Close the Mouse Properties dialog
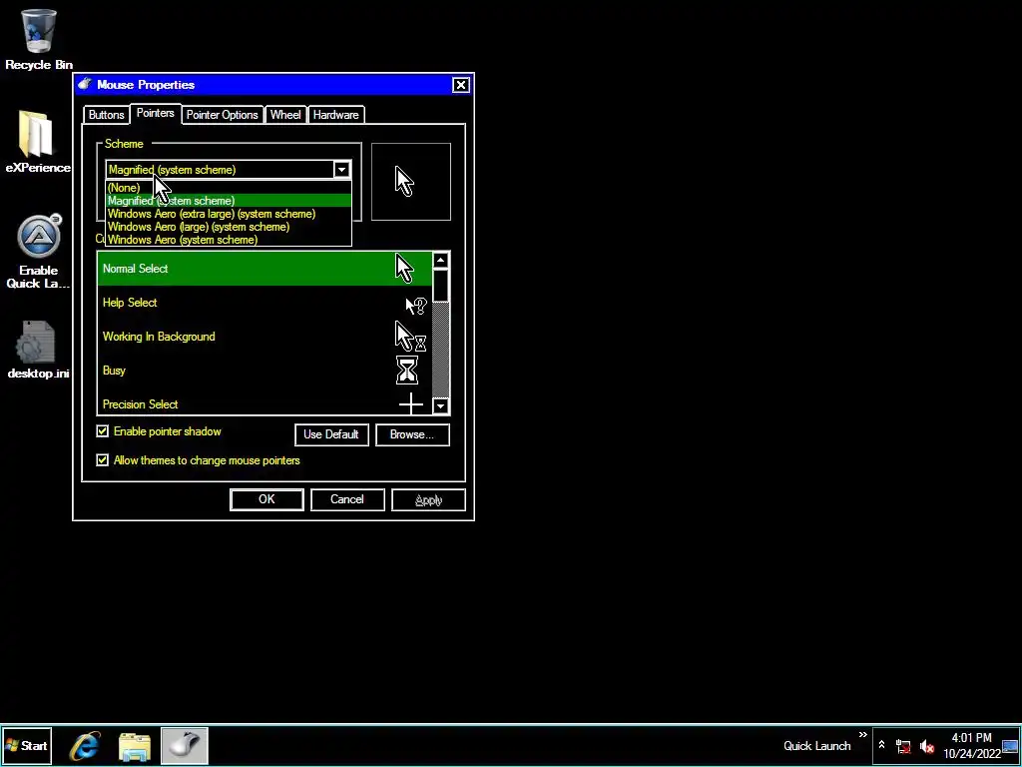1022x767 pixels. pyautogui.click(x=461, y=85)
